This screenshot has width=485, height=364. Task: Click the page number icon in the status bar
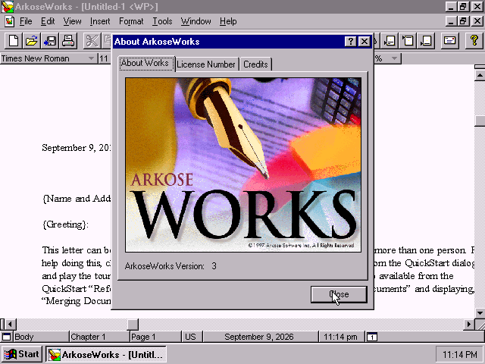(x=372, y=337)
